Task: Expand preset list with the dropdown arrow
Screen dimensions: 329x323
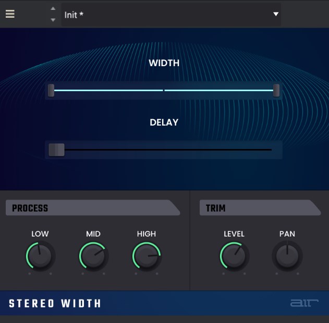Action: tap(276, 15)
